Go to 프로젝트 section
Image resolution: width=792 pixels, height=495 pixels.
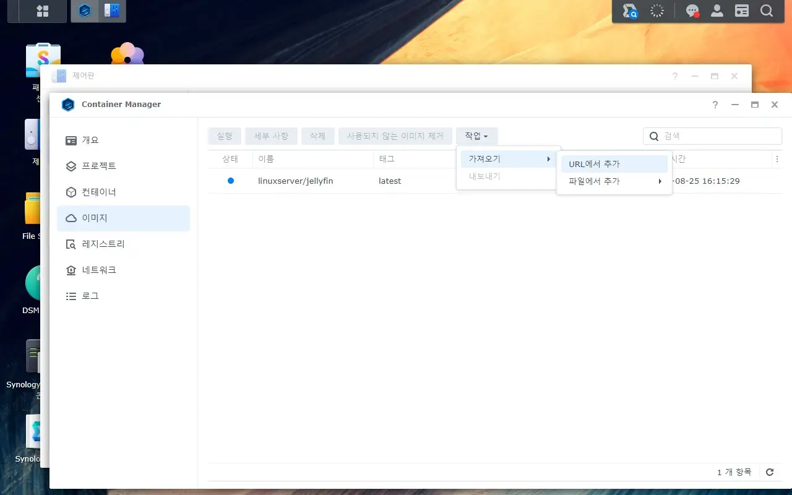click(x=123, y=166)
